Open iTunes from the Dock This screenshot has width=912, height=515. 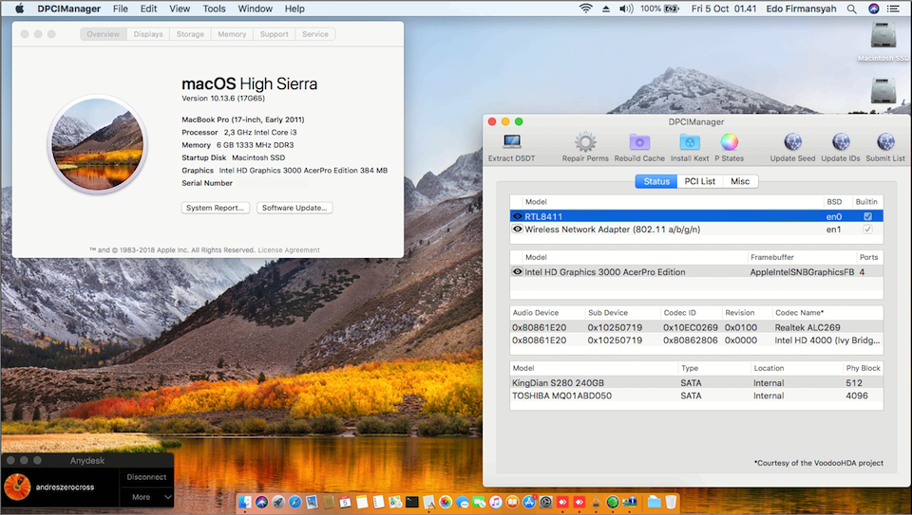pyautogui.click(x=496, y=502)
